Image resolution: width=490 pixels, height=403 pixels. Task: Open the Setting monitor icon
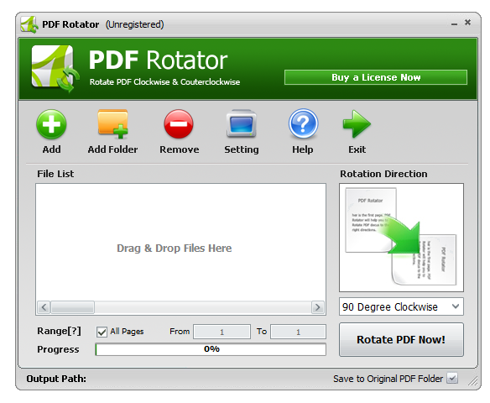coord(242,124)
